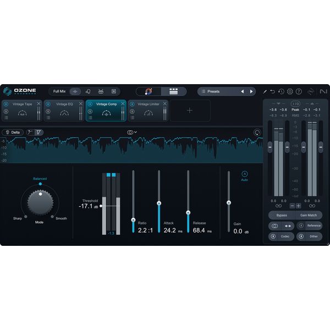Click the Threshold value -17.1 dB

click(x=89, y=206)
